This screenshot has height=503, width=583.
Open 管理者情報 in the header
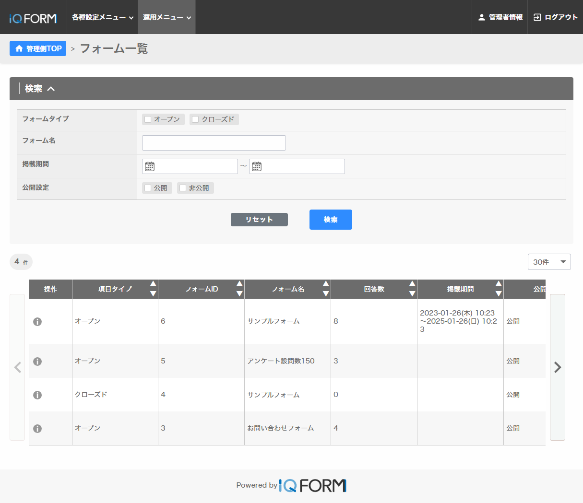[500, 17]
